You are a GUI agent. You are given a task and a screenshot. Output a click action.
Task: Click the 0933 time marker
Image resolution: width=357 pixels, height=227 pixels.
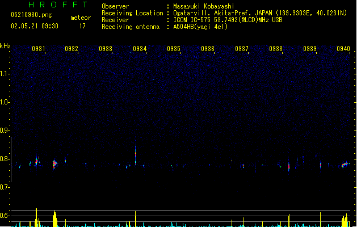(106, 49)
